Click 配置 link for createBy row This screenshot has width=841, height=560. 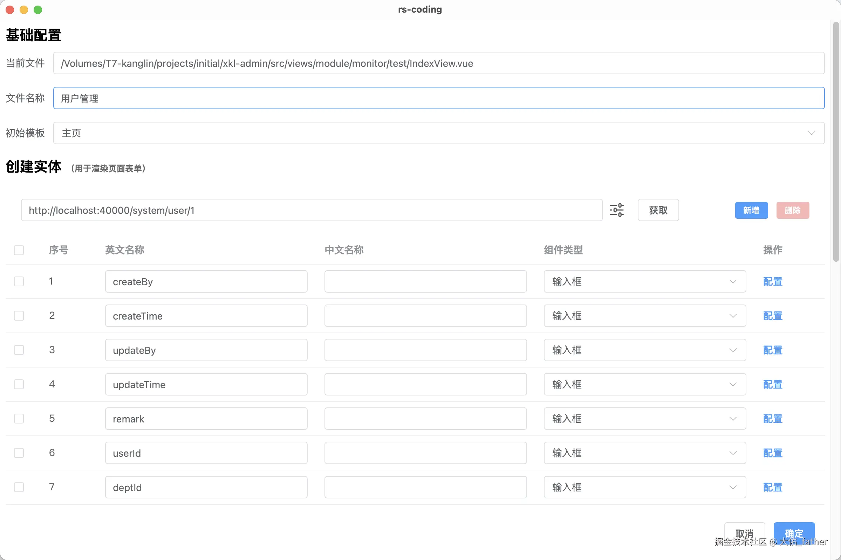(772, 281)
